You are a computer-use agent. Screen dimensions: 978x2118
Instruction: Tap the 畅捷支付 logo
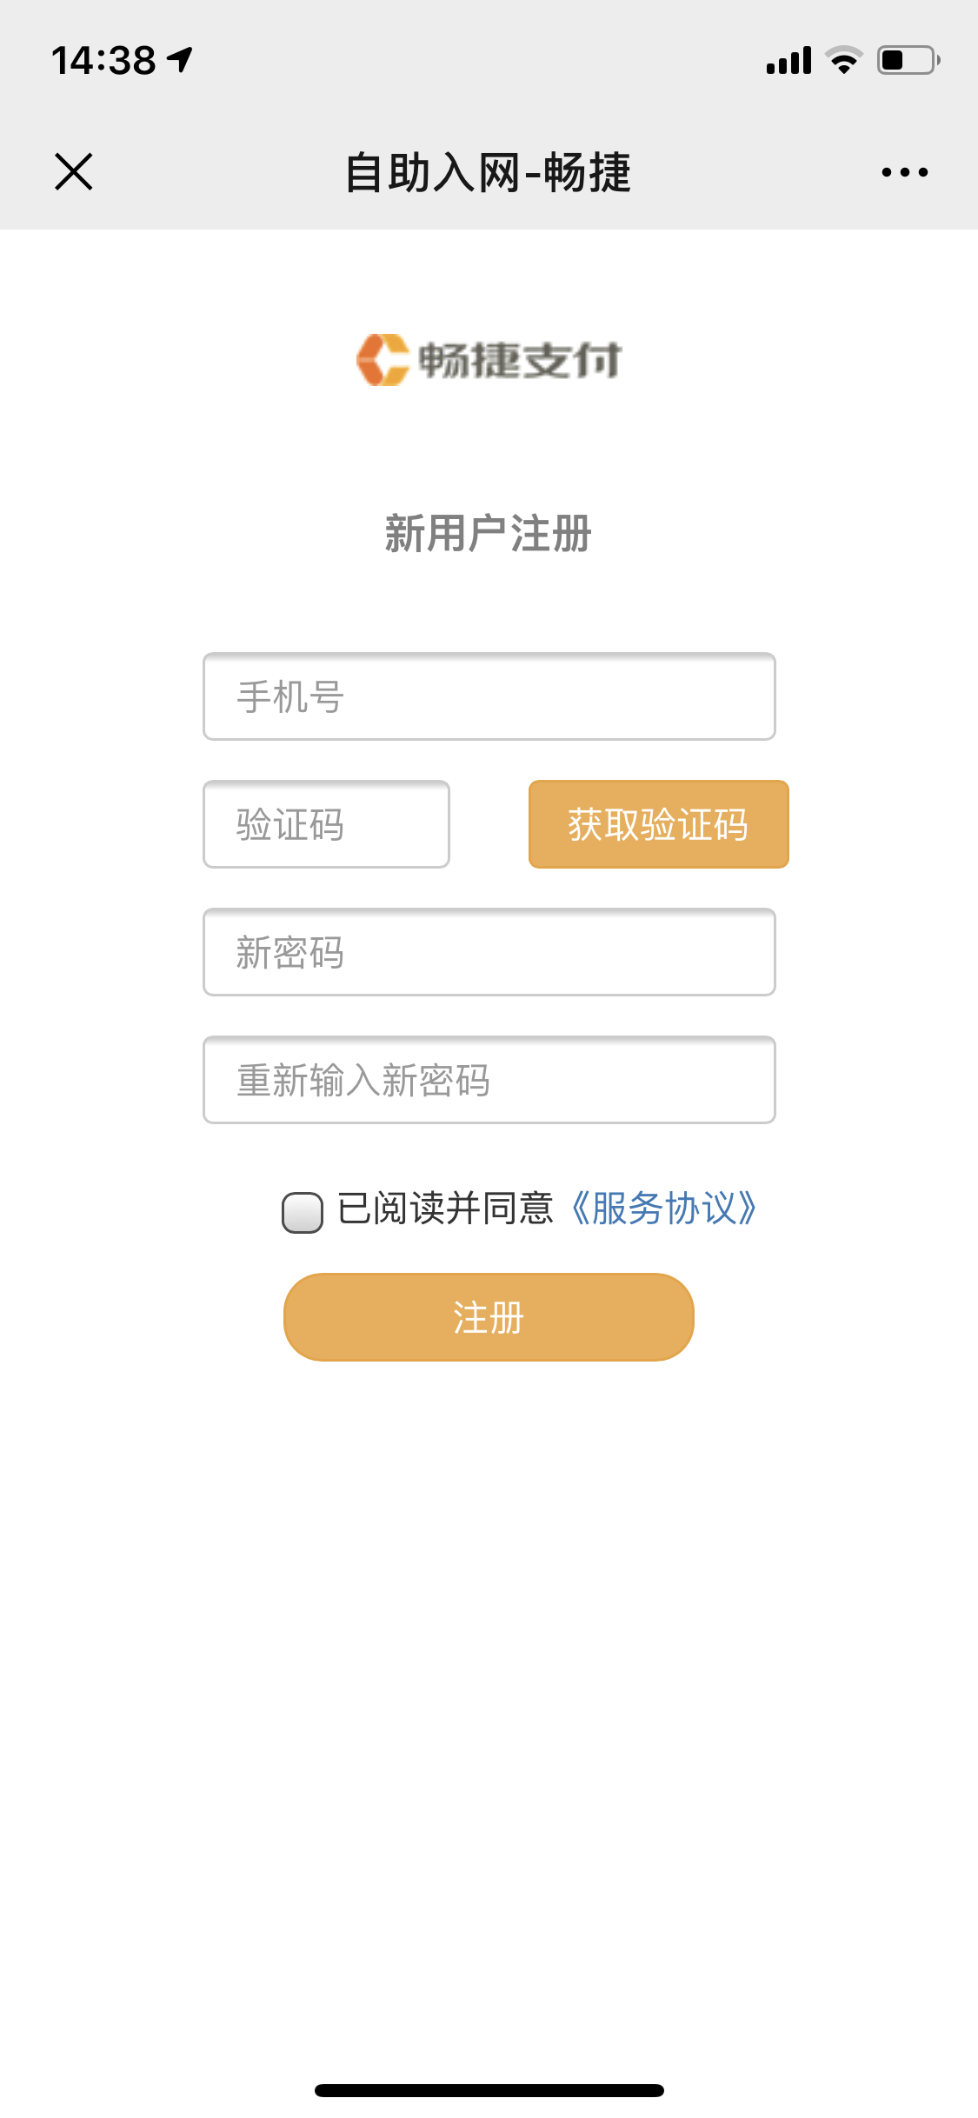[489, 359]
